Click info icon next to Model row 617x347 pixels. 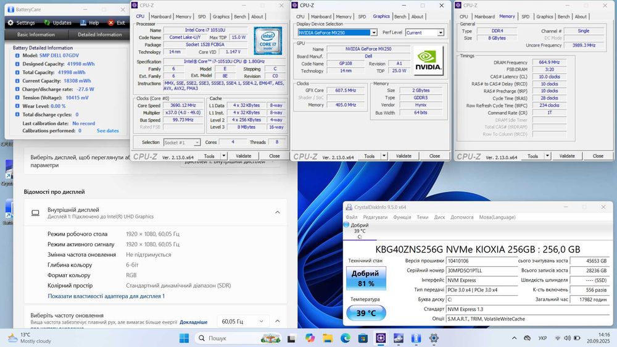(17, 56)
